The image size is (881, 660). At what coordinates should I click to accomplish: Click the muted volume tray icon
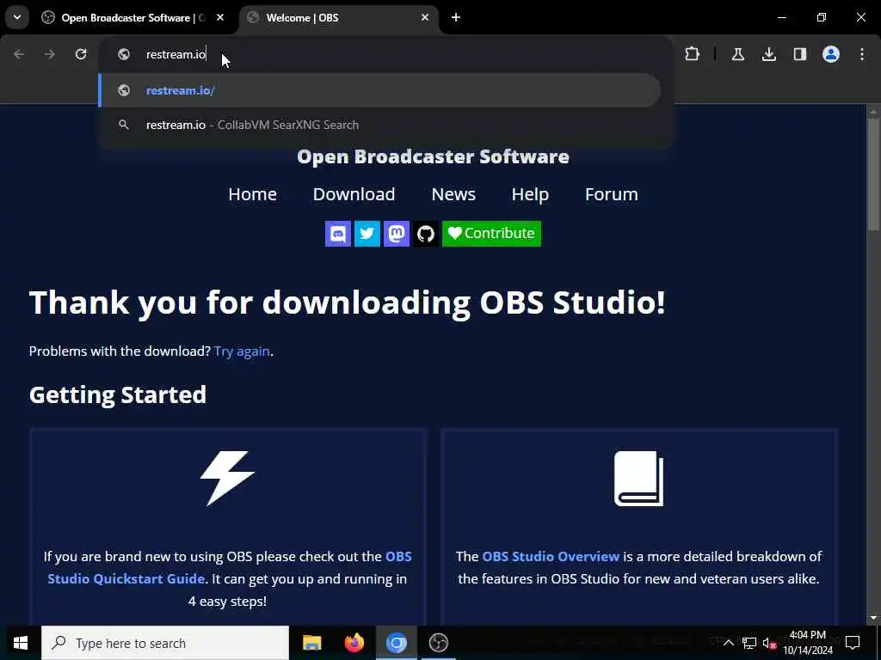[769, 643]
